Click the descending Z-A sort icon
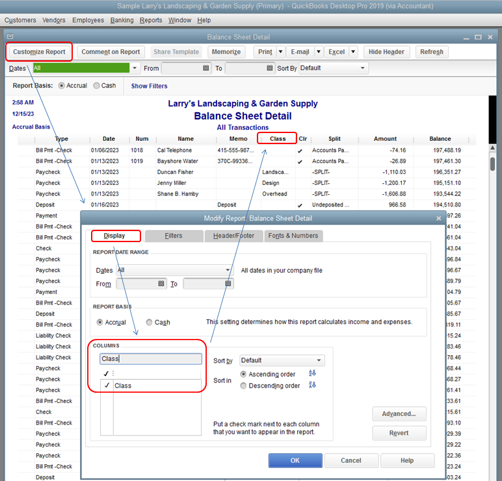This screenshot has height=481, width=502. [312, 385]
